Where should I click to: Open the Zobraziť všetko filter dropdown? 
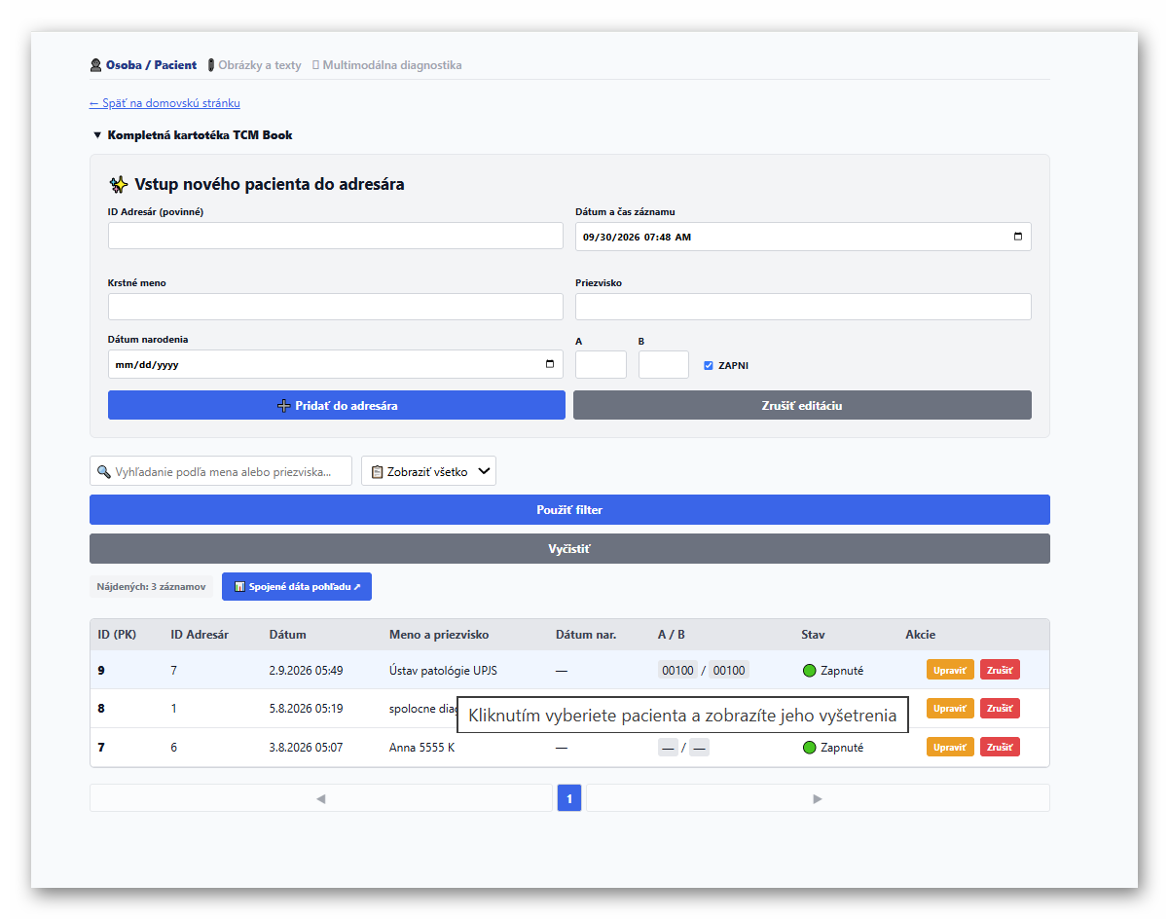428,471
